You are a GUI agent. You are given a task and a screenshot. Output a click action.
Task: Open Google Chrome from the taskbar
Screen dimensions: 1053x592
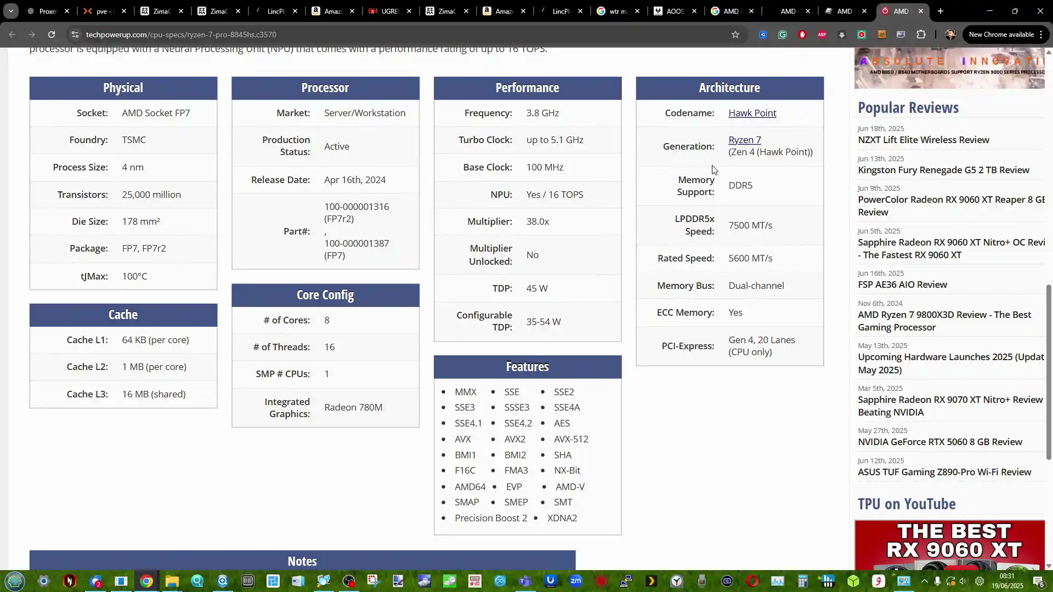pyautogui.click(x=146, y=581)
